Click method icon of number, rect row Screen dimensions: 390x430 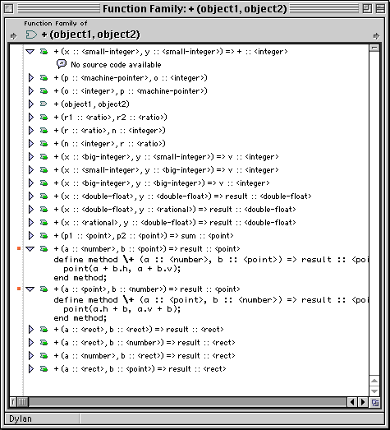[44, 355]
